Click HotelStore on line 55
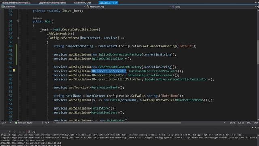 100,108
